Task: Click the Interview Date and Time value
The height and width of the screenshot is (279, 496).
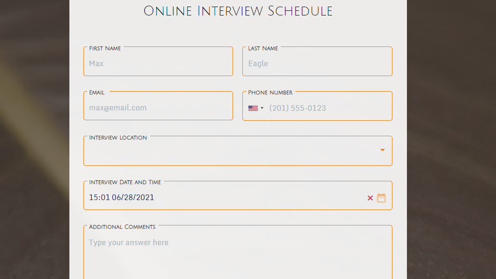Action: [121, 197]
